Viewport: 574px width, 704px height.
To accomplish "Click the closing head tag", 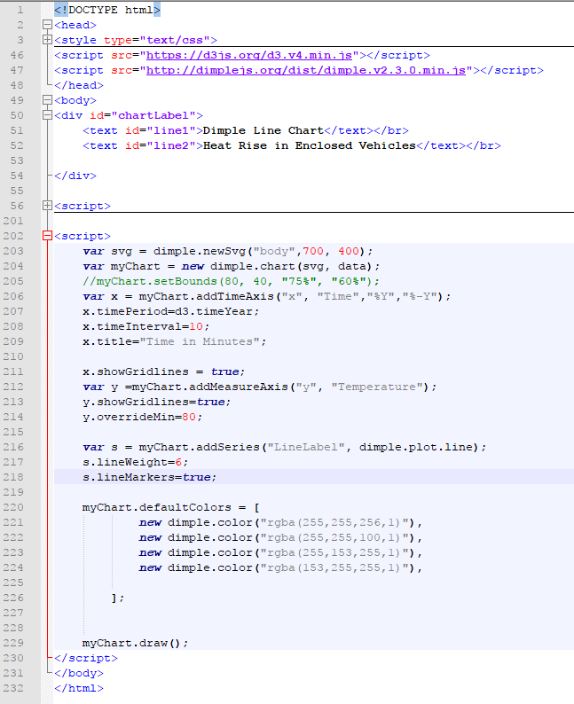I will point(79,85).
